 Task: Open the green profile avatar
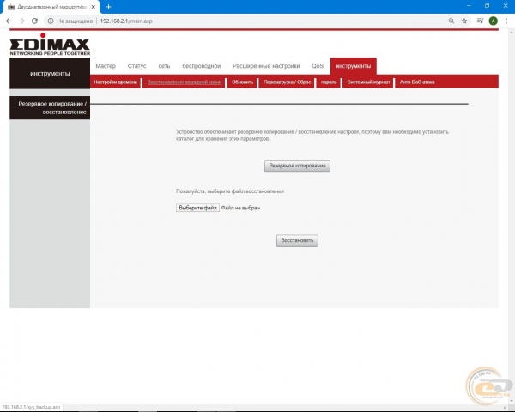point(493,21)
